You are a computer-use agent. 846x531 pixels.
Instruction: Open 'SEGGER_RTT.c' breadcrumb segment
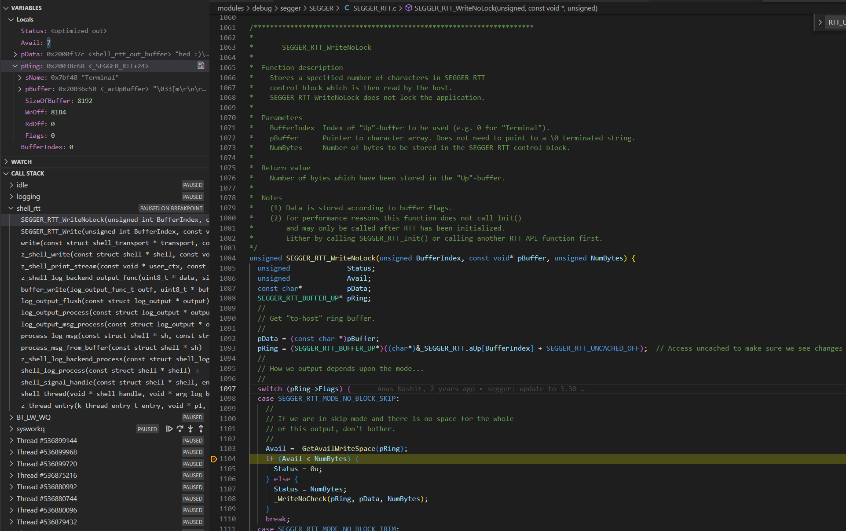374,8
